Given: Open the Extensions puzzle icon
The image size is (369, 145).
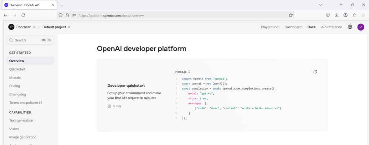Looking at the screenshot, I should click(x=355, y=15).
